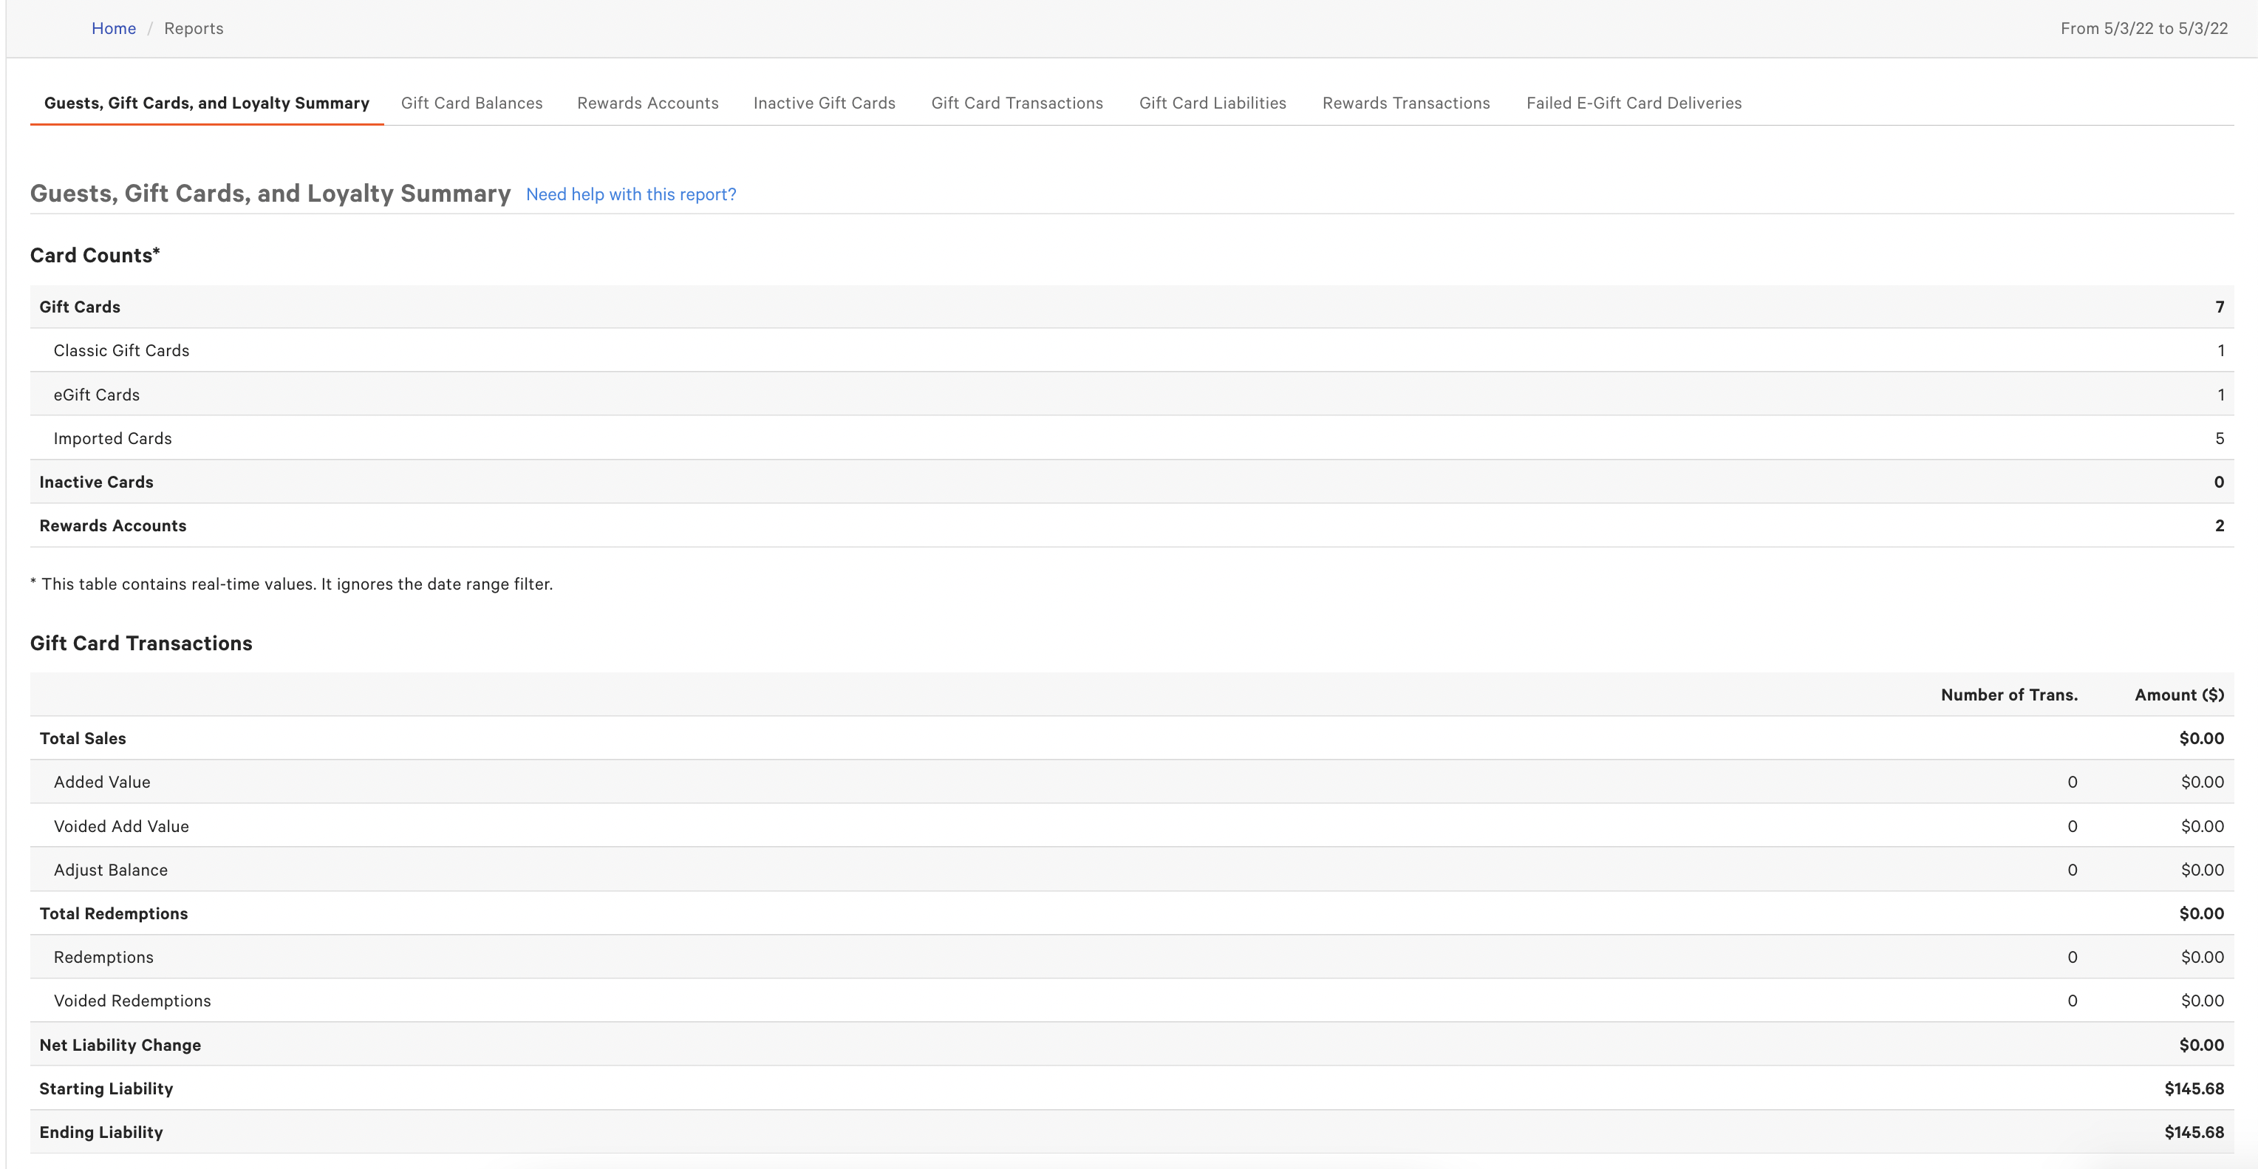Open the Rewards Transactions tab
2258x1169 pixels.
[x=1405, y=103]
